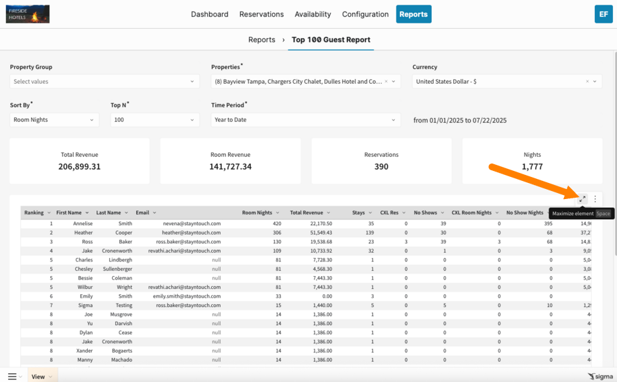The image size is (617, 382).
Task: Open the No Shows column menu arrow
Action: (x=442, y=213)
